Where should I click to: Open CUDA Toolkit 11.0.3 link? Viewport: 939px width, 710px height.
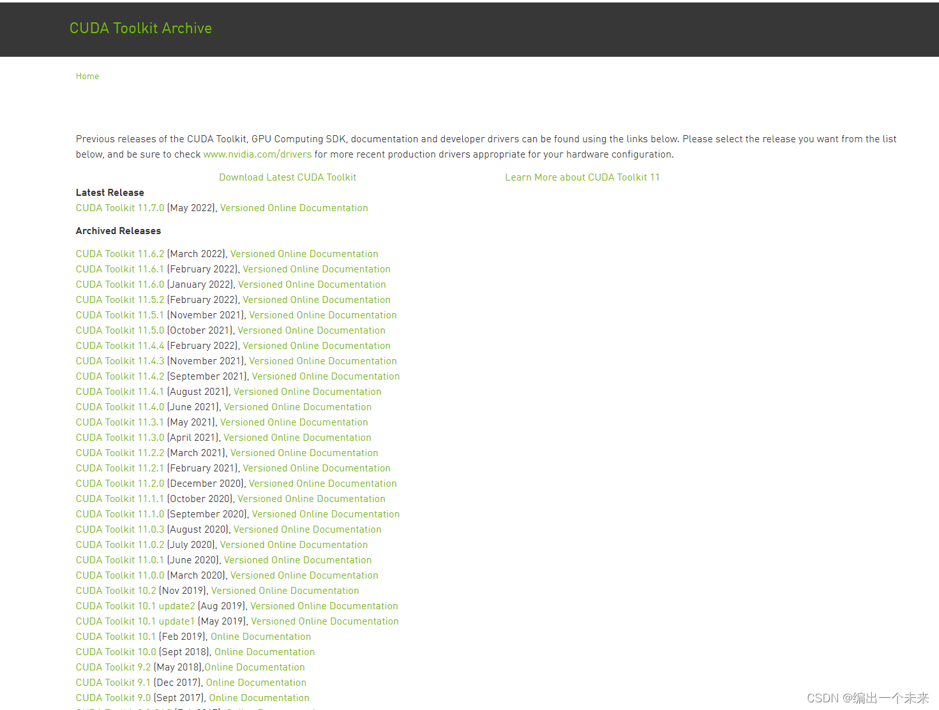click(x=120, y=529)
